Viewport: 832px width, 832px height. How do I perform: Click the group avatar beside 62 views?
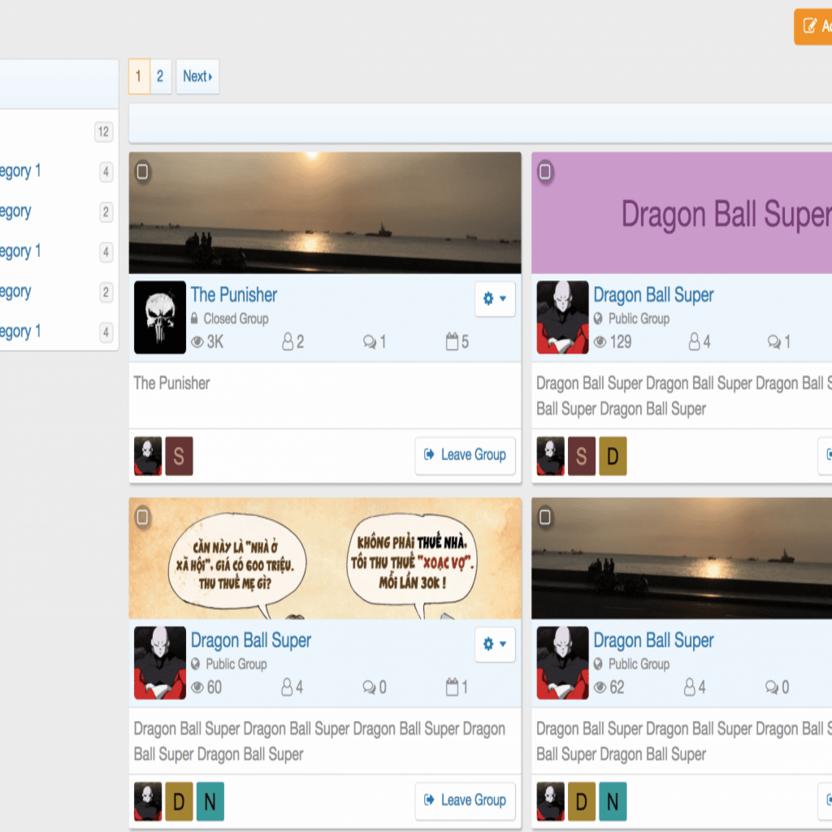[x=562, y=663]
